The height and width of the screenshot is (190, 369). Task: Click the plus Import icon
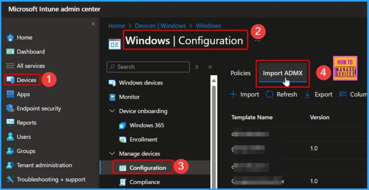point(233,95)
